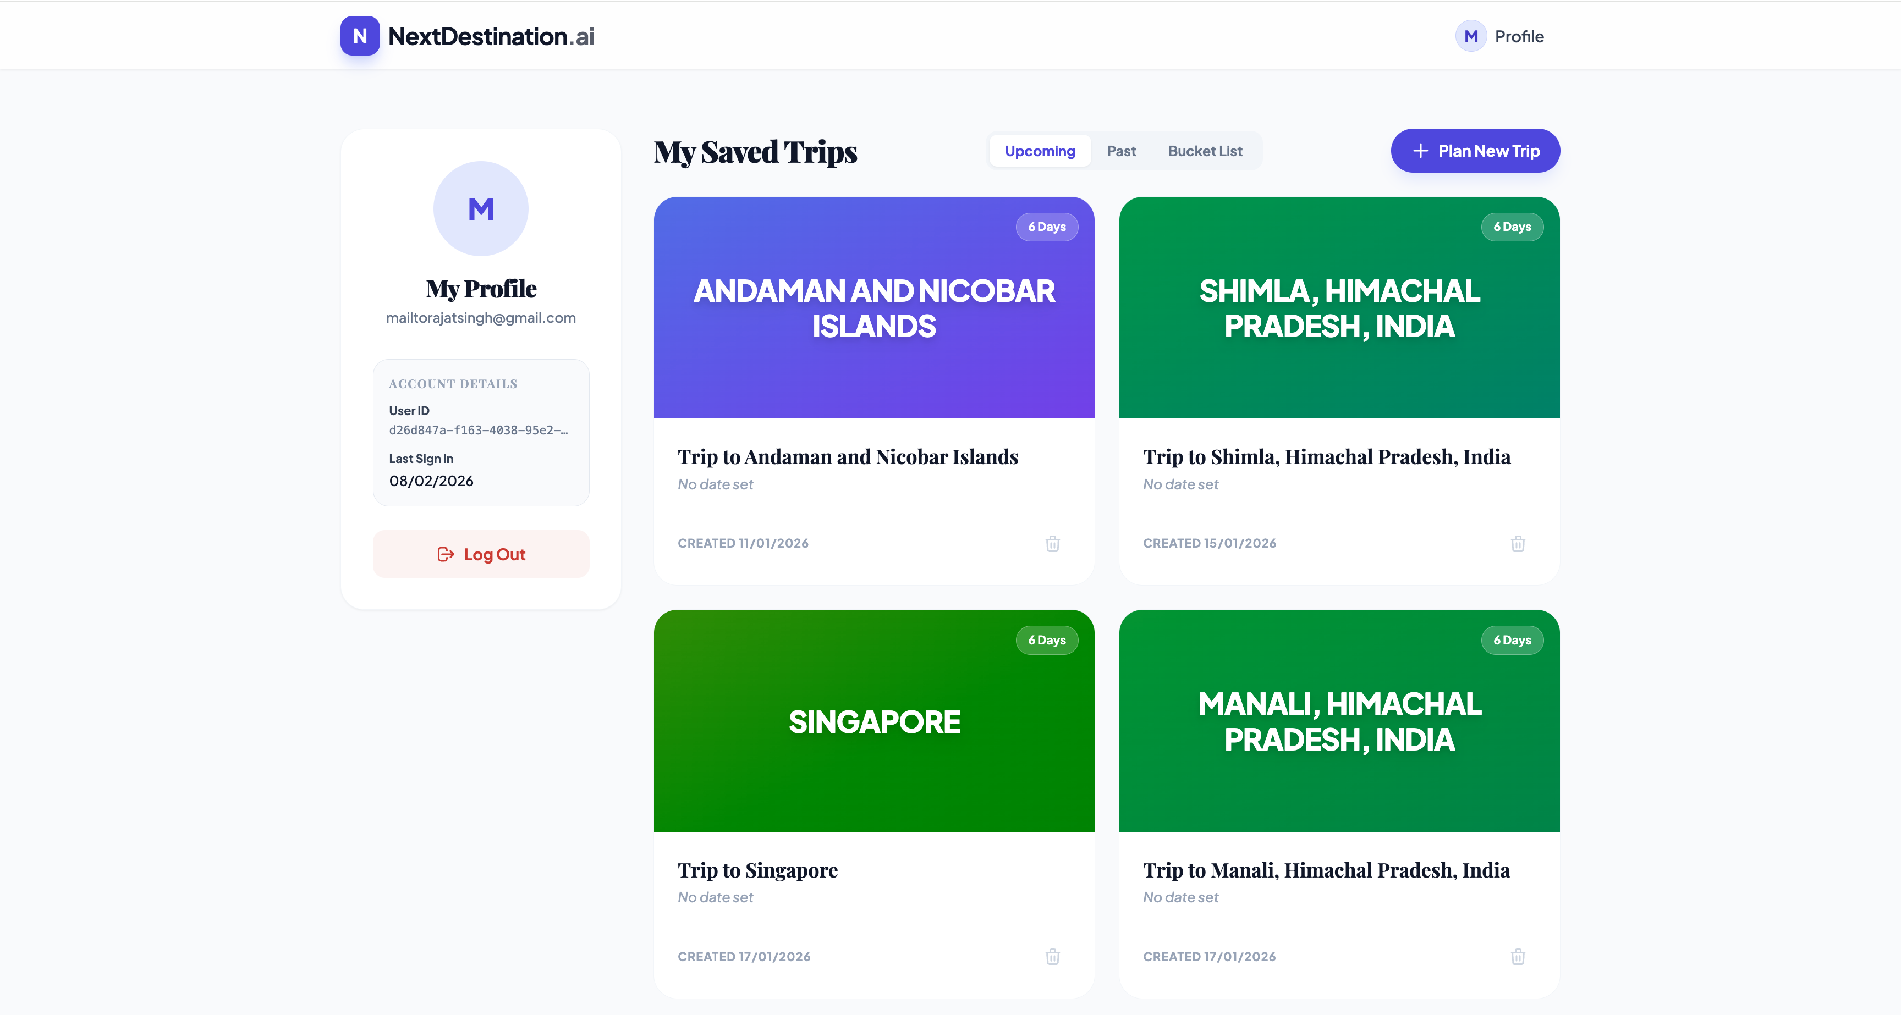Open the Shimla, Himachal Pradesh green banner
Screen dimensions: 1901x1015
coord(1339,307)
